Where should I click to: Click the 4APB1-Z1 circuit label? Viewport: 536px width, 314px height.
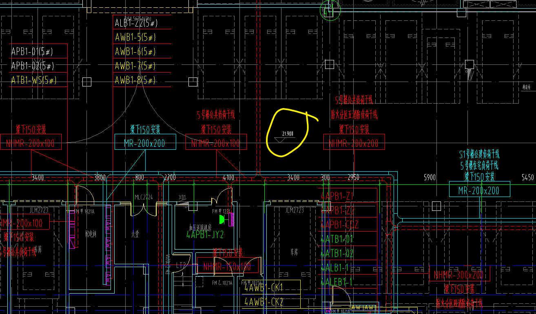pos(337,196)
